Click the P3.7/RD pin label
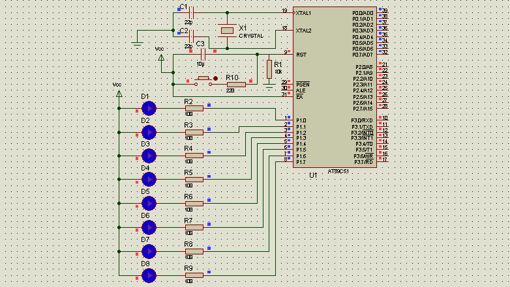Viewport: 510px width, 287px height. coord(363,162)
